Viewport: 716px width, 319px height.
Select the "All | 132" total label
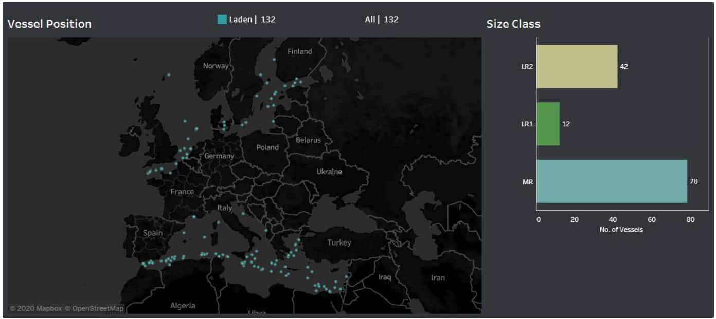point(382,20)
